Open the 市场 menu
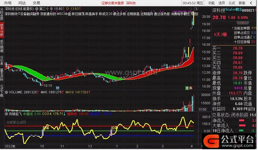 [8, 3]
